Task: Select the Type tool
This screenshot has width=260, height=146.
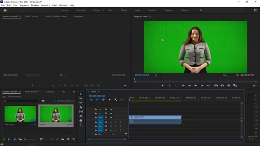Action: [81, 125]
